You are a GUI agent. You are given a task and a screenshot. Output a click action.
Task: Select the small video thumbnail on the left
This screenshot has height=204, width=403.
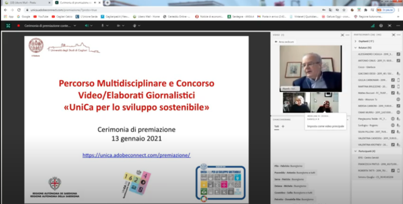click(x=296, y=103)
